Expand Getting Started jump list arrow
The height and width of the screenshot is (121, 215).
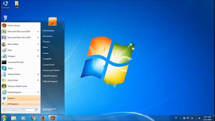tap(38, 74)
